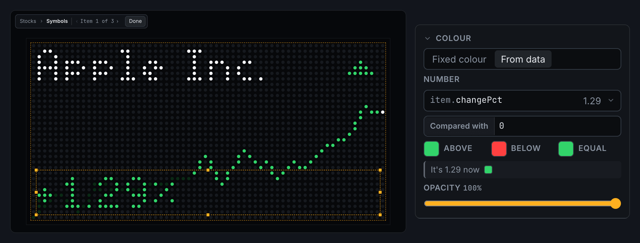Open the BELOW red colour swatch
Image resolution: width=640 pixels, height=243 pixels.
pos(499,148)
